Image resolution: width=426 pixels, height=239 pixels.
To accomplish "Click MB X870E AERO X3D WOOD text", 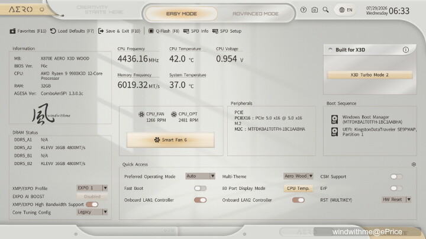I will [x=51, y=59].
